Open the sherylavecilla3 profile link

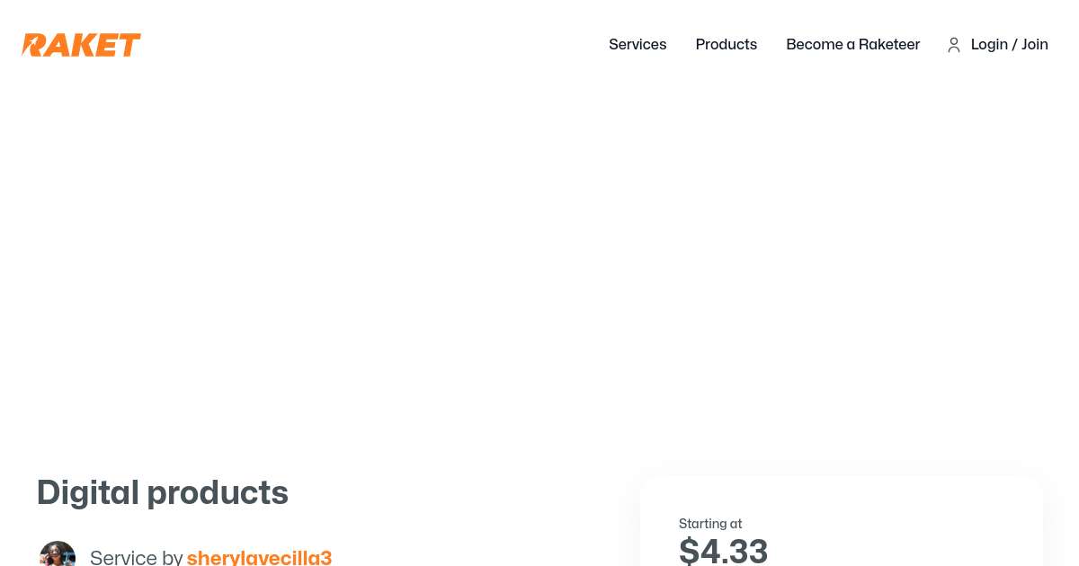click(259, 557)
